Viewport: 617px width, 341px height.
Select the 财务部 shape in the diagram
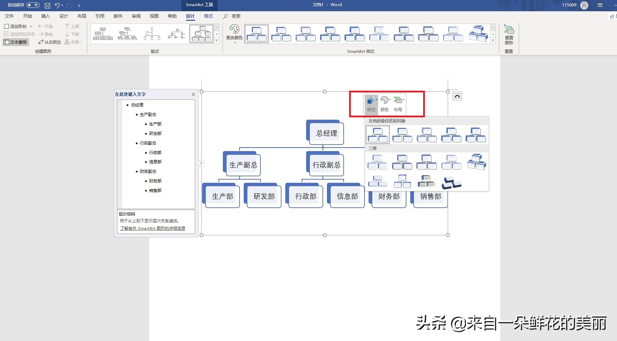click(388, 196)
